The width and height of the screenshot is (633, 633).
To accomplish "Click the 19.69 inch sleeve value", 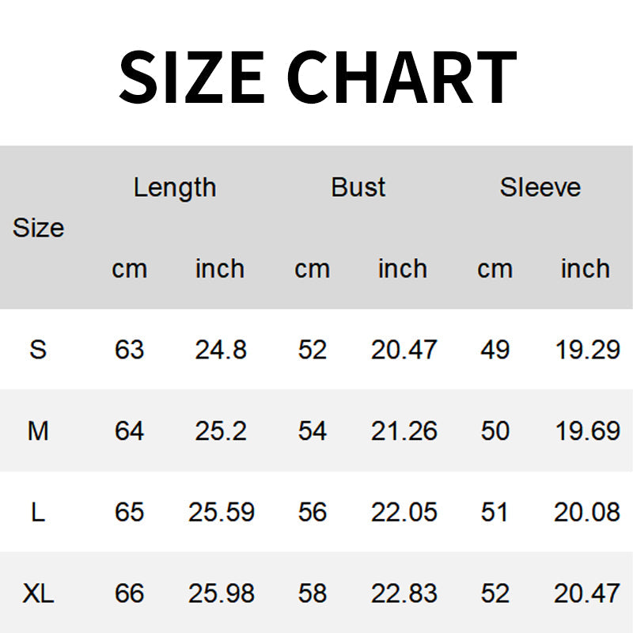I will [587, 430].
